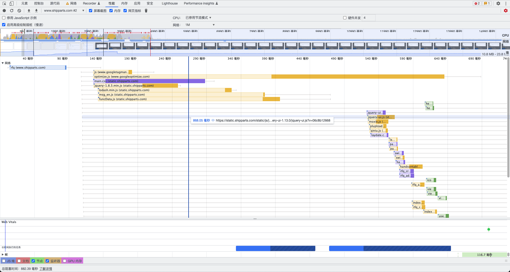Toggle the JS 堆 memory counter
The image size is (510, 272).
4,261
